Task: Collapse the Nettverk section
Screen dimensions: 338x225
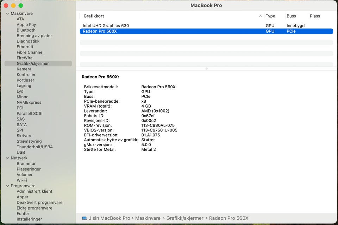Action: pos(7,158)
